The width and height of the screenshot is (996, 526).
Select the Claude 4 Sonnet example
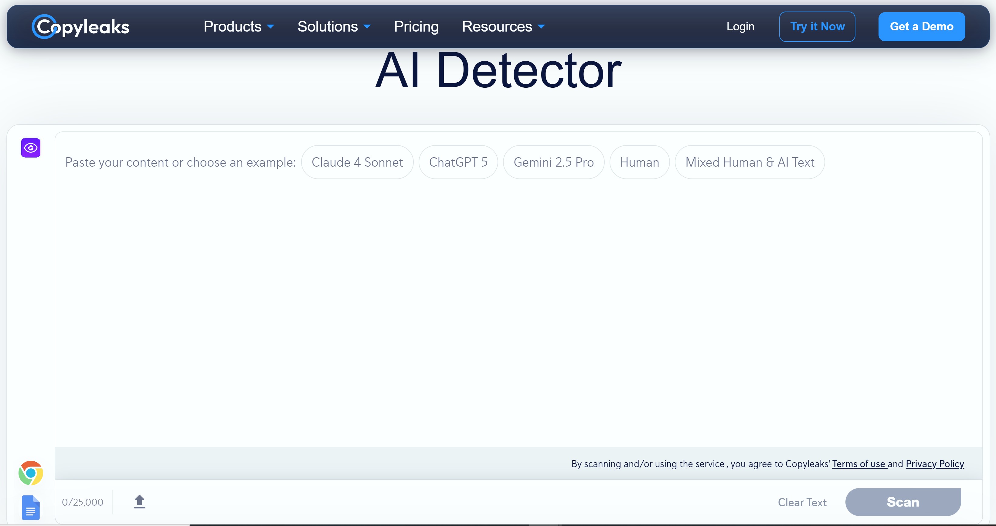click(x=357, y=162)
